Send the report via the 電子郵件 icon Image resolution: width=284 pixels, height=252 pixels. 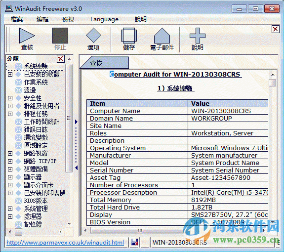162,36
